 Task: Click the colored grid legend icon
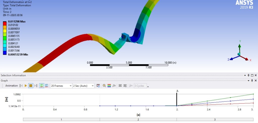[109, 86]
